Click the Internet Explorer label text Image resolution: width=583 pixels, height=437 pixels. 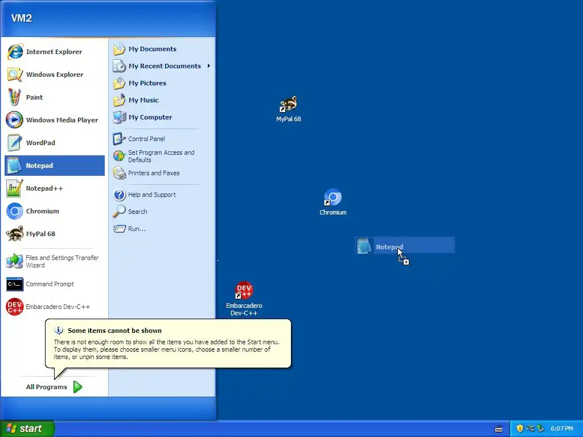tap(54, 52)
